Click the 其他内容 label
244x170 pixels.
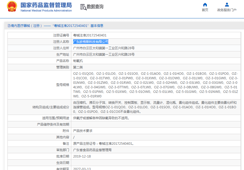click(x=62, y=137)
